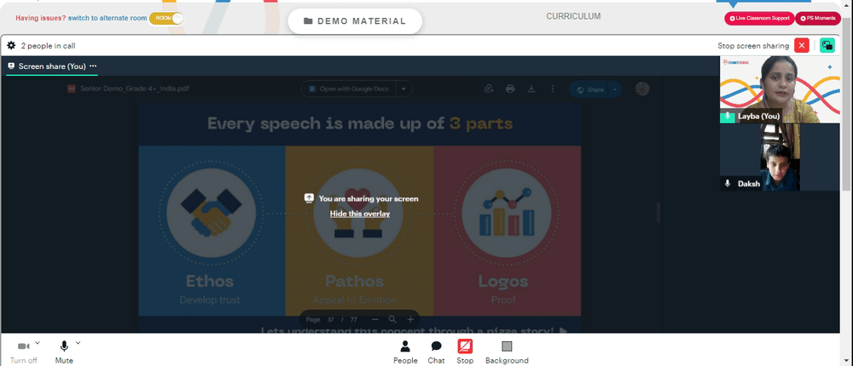Viewport: 853px width, 366px height.
Task: Open call settings gear icon
Action: tap(11, 46)
